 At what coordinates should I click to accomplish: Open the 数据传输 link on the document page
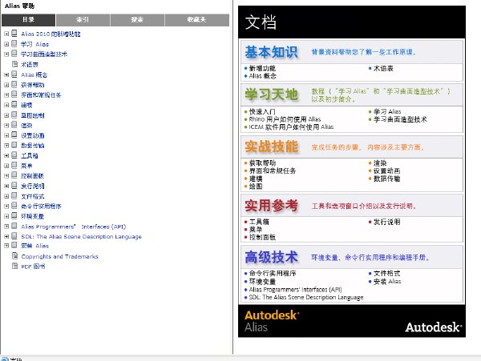tap(386, 178)
